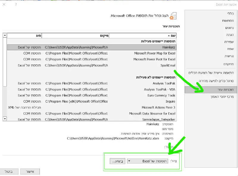Click the active application add-ins group header
The height and width of the screenshot is (176, 238).
[x=158, y=41]
